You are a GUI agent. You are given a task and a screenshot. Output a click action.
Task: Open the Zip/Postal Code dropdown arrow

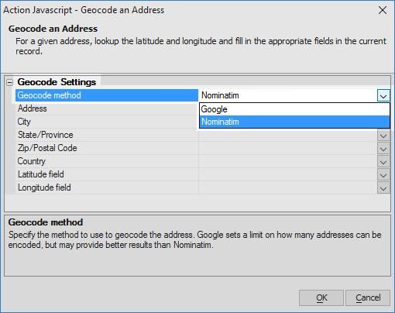click(383, 148)
